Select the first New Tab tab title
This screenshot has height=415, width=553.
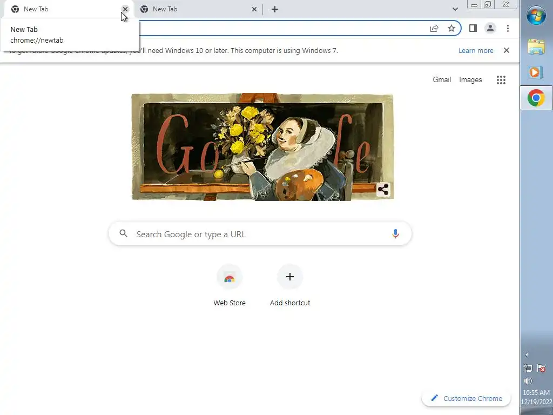tap(36, 9)
